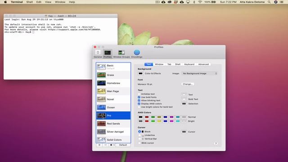Click the Bluetooth status icon
Screen dimensions: 288x162
tap(194, 2)
